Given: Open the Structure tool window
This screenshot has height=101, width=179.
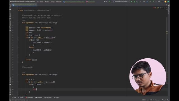Looking at the screenshot, I should click(x=10, y=91).
